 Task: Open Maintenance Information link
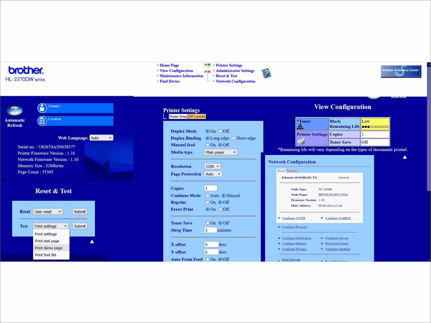click(x=181, y=76)
